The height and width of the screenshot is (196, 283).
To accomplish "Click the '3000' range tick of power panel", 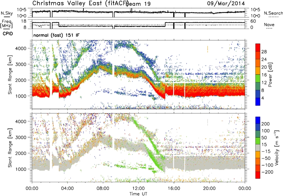I will [x=21, y=64].
